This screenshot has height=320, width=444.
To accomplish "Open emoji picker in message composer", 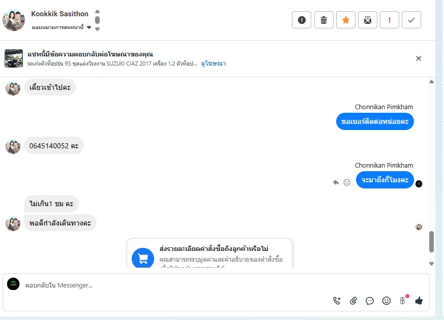I will [x=387, y=301].
